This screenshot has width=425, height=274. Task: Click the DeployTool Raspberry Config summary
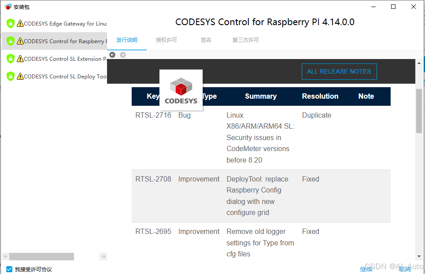click(258, 196)
